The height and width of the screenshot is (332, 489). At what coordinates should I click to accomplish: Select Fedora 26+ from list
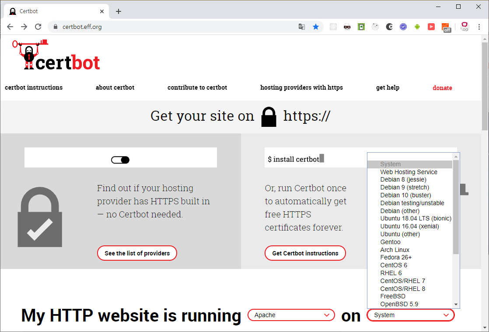point(410,258)
